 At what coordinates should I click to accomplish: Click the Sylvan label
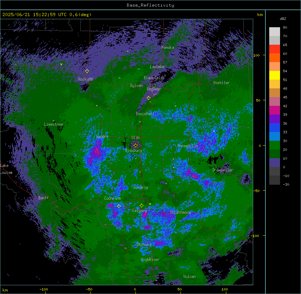click(136, 86)
